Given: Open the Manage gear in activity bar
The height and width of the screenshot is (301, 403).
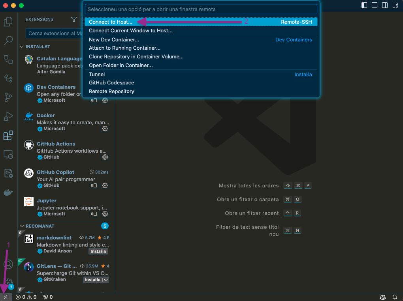Looking at the screenshot, I should pos(9,283).
